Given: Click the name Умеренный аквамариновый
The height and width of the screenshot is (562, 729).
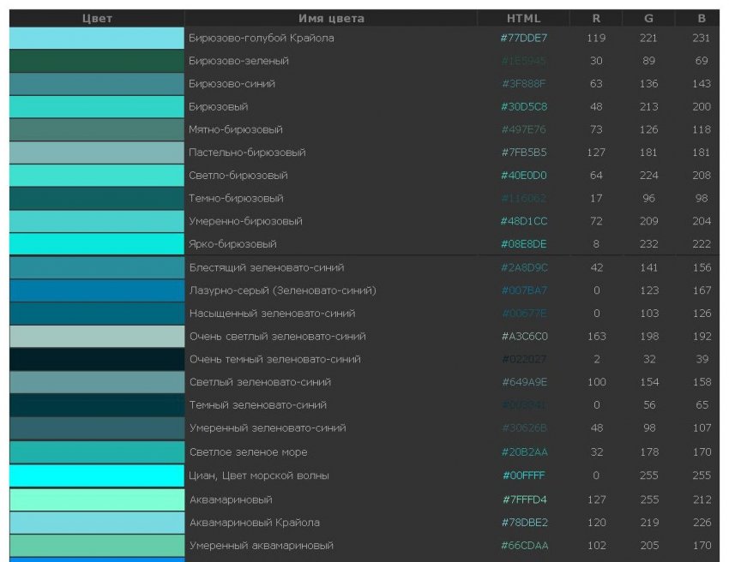Looking at the screenshot, I should coord(261,546).
